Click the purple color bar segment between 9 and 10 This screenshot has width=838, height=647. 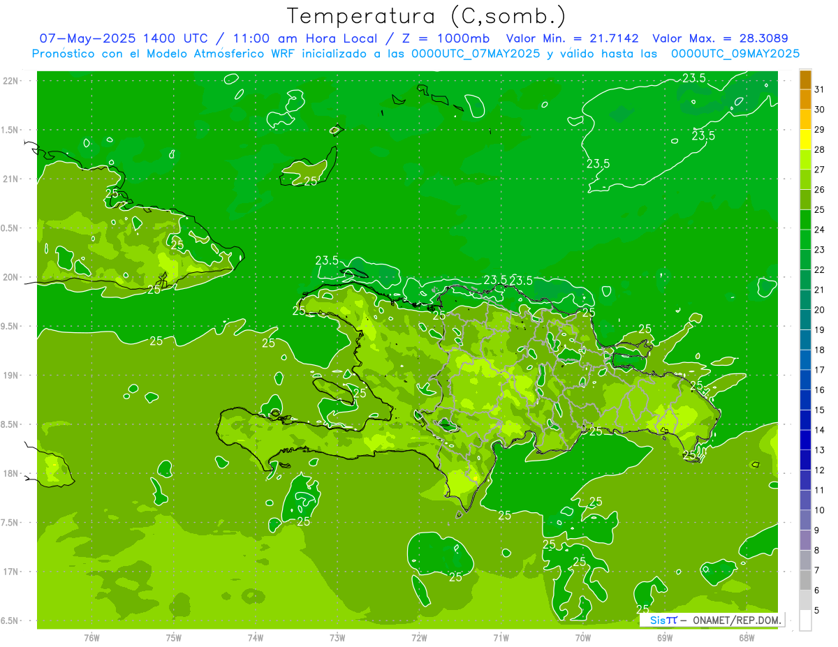[x=805, y=520]
